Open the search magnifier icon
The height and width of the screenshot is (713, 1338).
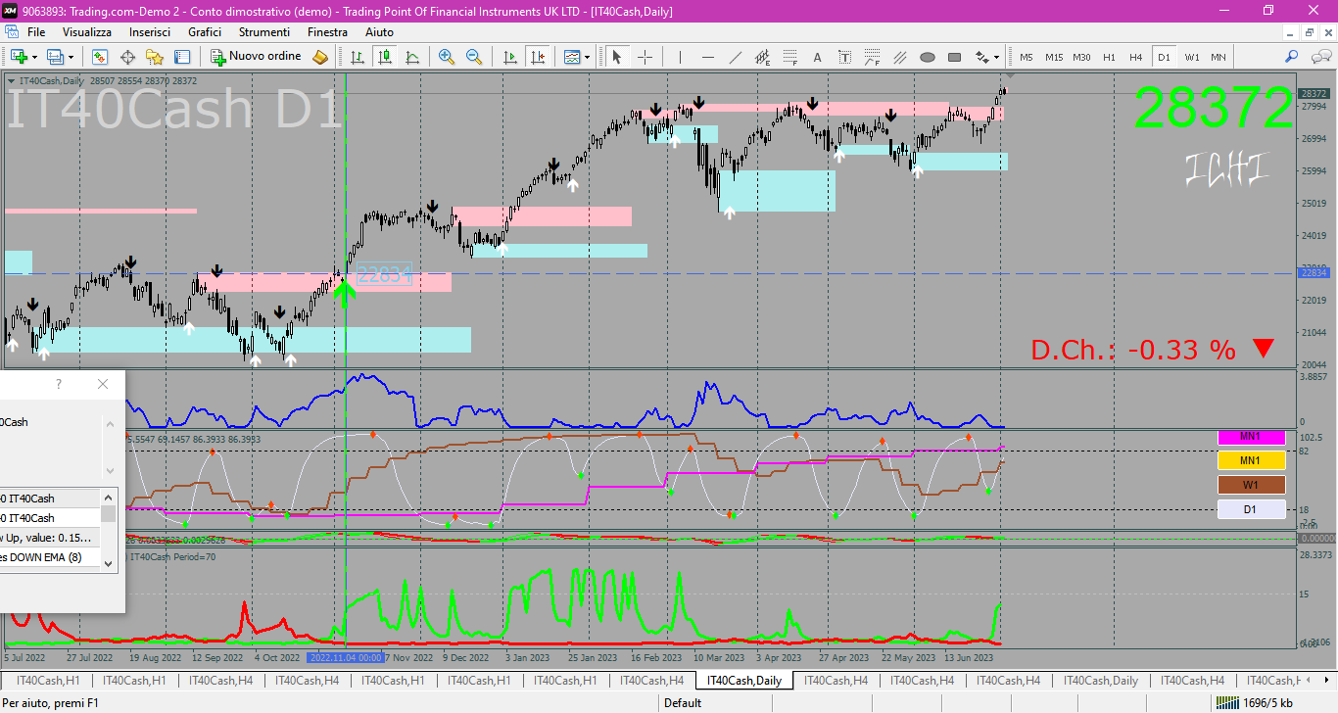point(1292,57)
